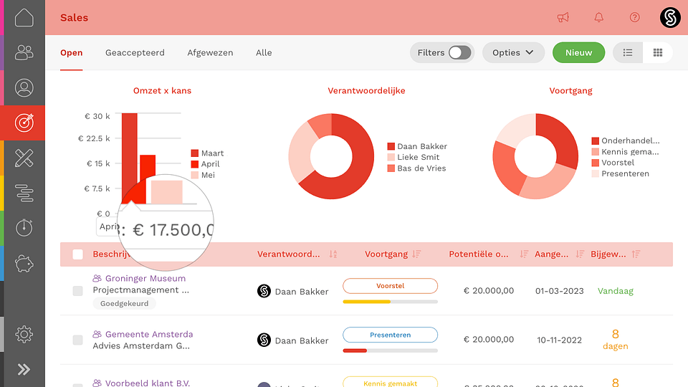The height and width of the screenshot is (387, 688).
Task: Select the Sales target icon in sidebar
Action: pyautogui.click(x=24, y=123)
